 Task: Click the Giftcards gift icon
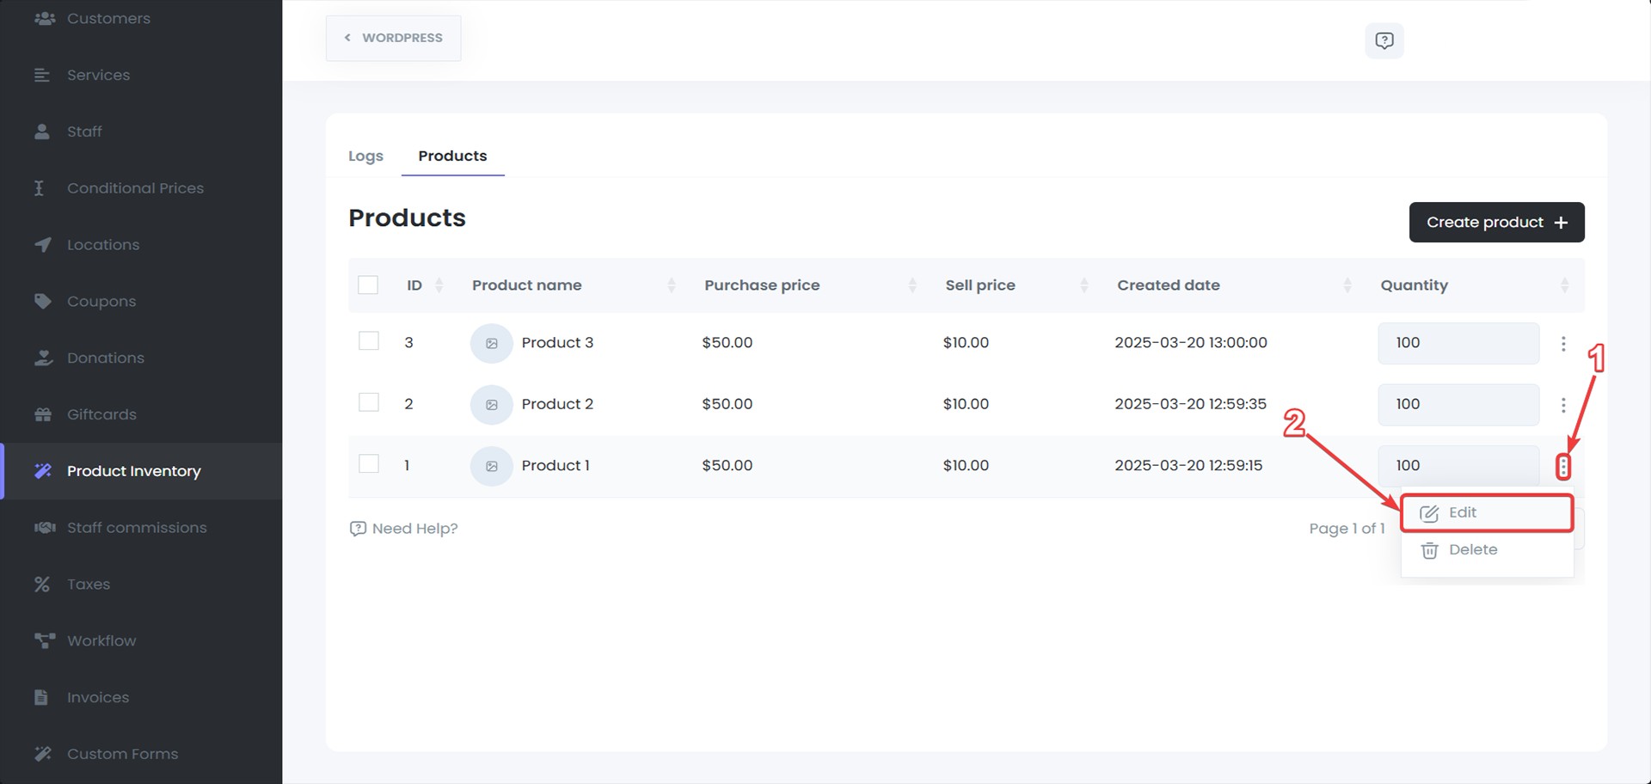click(43, 413)
